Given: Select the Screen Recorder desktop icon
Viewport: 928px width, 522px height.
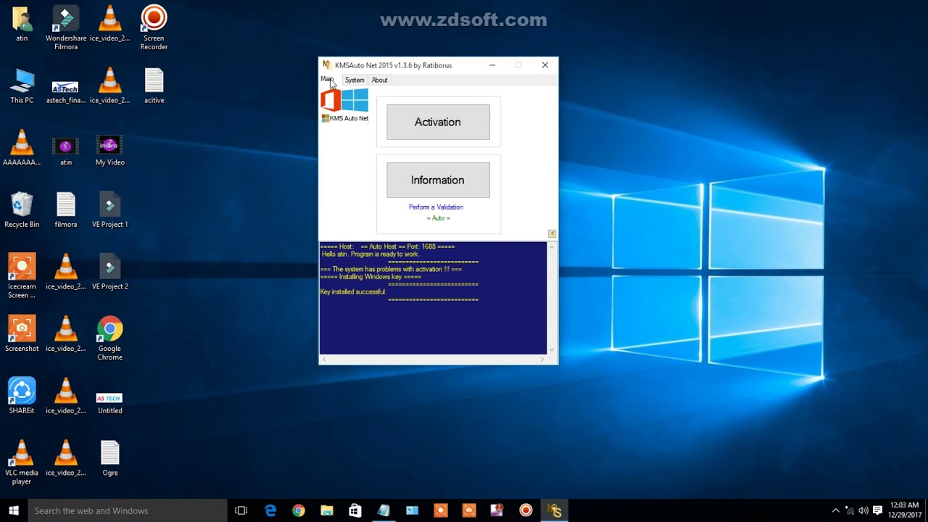Looking at the screenshot, I should [x=154, y=28].
